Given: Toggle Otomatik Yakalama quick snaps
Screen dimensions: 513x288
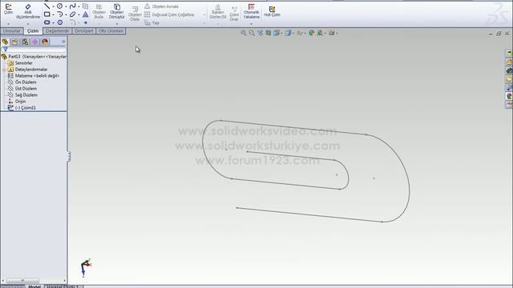Looking at the screenshot, I should (251, 11).
